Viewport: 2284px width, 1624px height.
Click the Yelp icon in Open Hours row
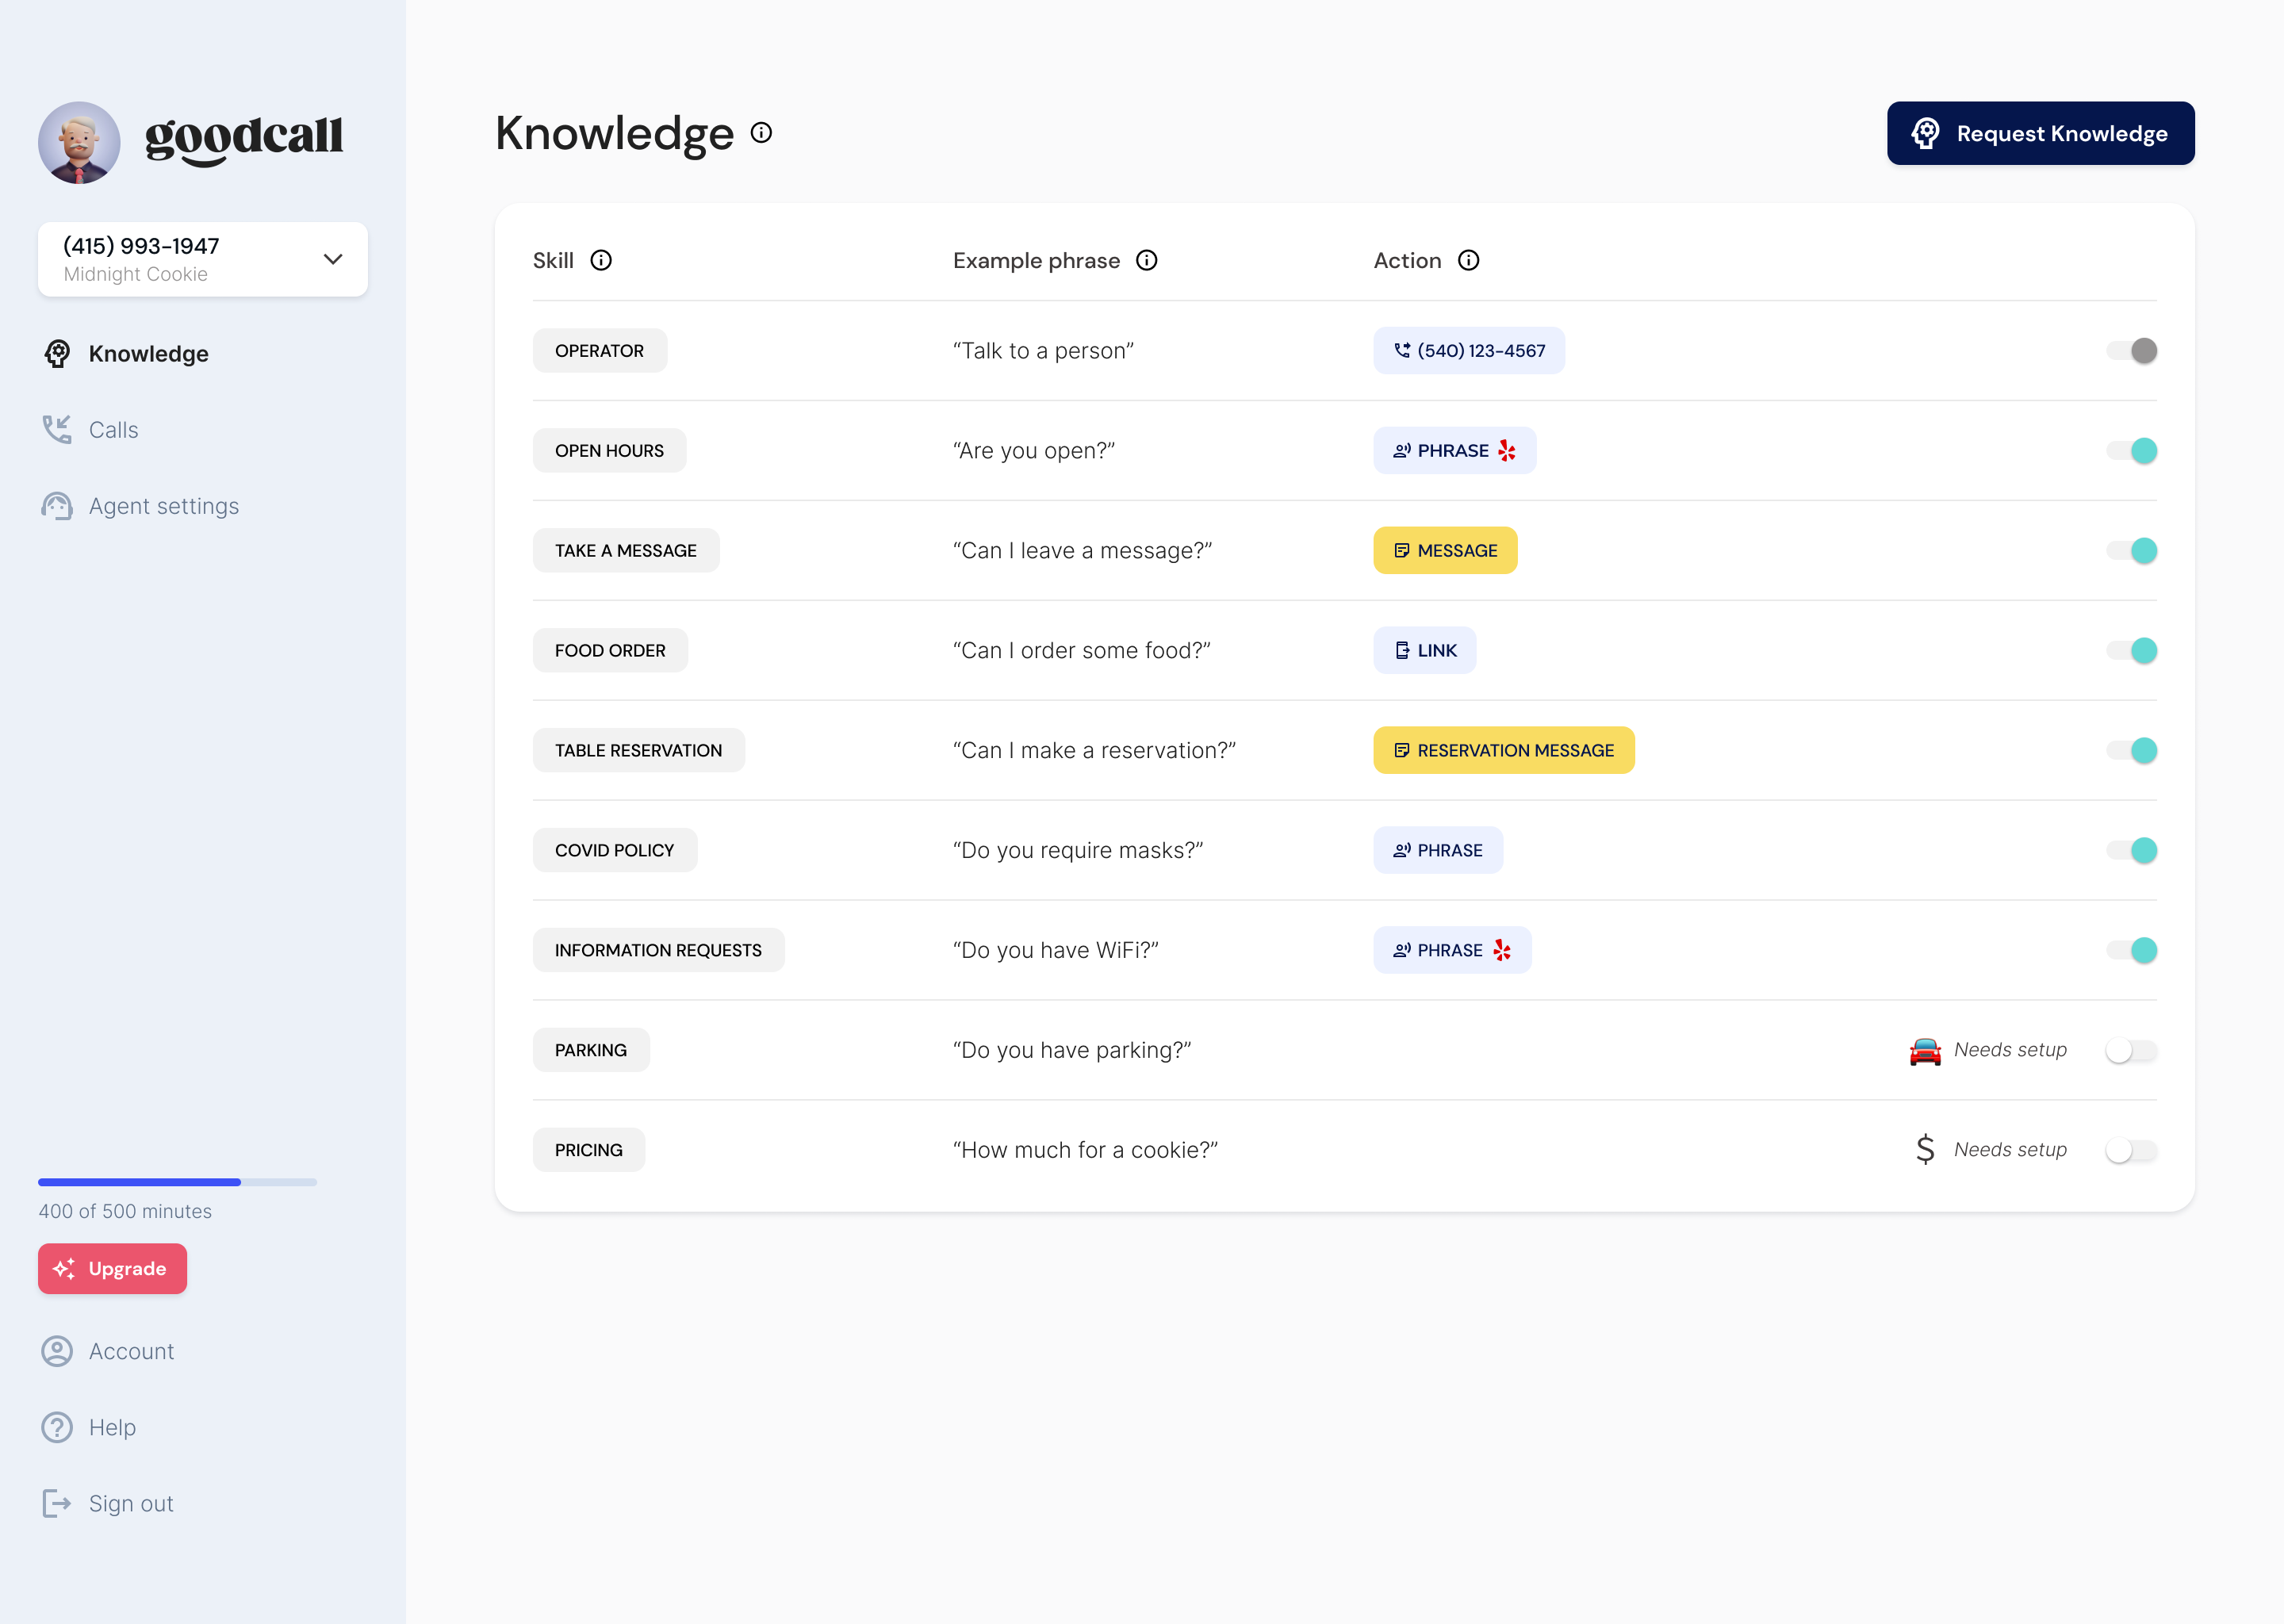click(x=1507, y=451)
